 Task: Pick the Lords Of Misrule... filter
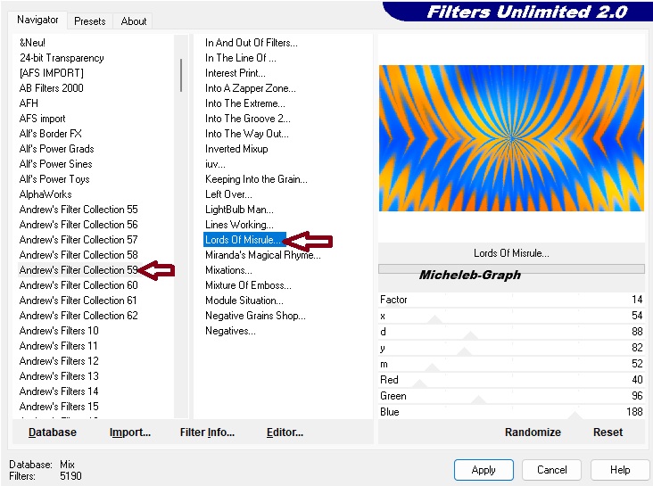pos(244,240)
